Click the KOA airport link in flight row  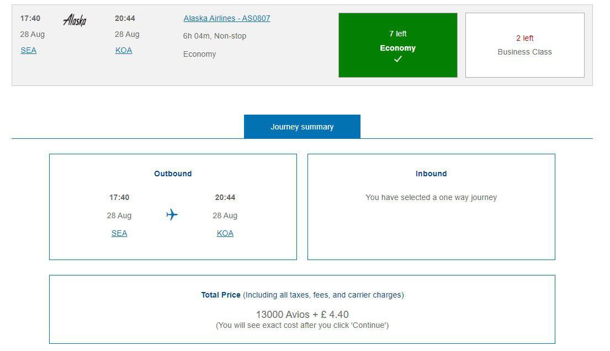pos(124,50)
